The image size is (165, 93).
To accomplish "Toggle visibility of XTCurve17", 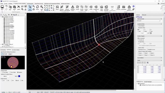I will click(4, 40).
